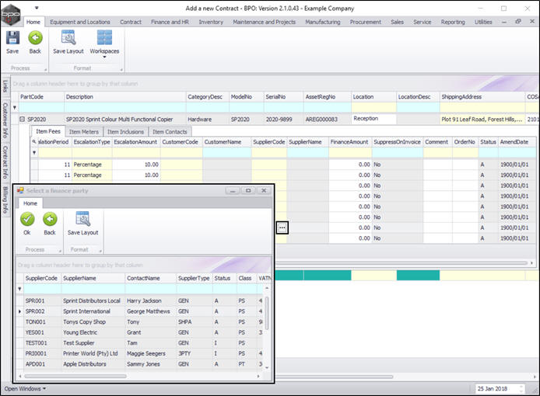The image size is (540, 396).
Task: Switch to the Item Meters tab
Action: coord(86,132)
